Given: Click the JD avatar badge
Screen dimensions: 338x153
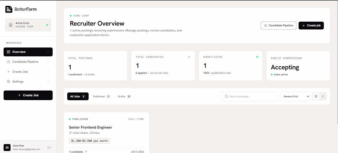Looking at the screenshot, I should click(x=7, y=147).
